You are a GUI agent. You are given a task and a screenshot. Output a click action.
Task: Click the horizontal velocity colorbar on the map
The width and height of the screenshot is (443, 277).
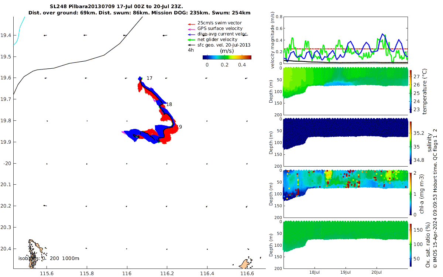click(x=227, y=57)
